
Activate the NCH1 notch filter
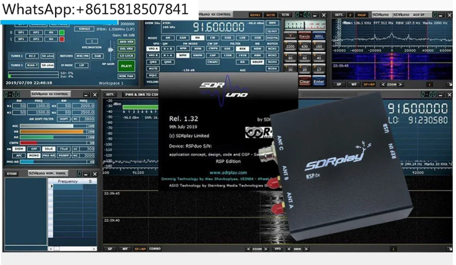pyautogui.click(x=273, y=49)
